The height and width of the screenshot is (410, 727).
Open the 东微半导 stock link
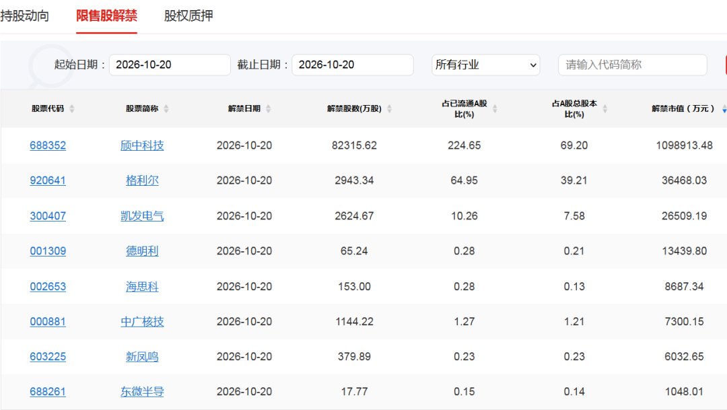pyautogui.click(x=142, y=391)
